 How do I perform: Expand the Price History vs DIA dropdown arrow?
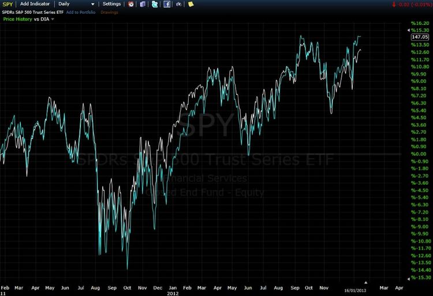click(53, 19)
